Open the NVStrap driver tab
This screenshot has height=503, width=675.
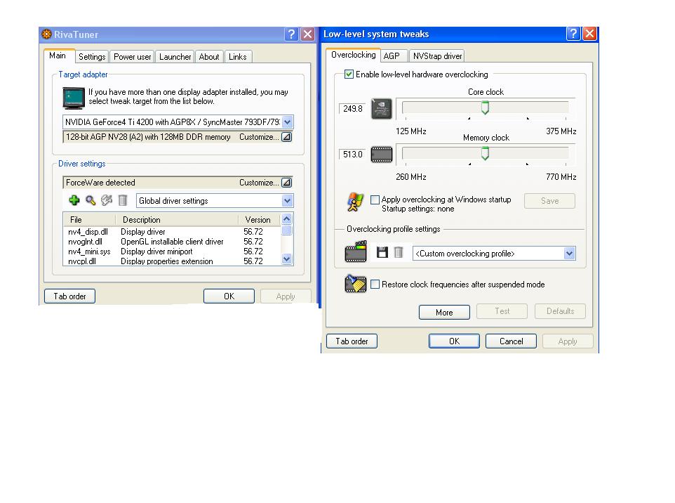click(x=437, y=56)
